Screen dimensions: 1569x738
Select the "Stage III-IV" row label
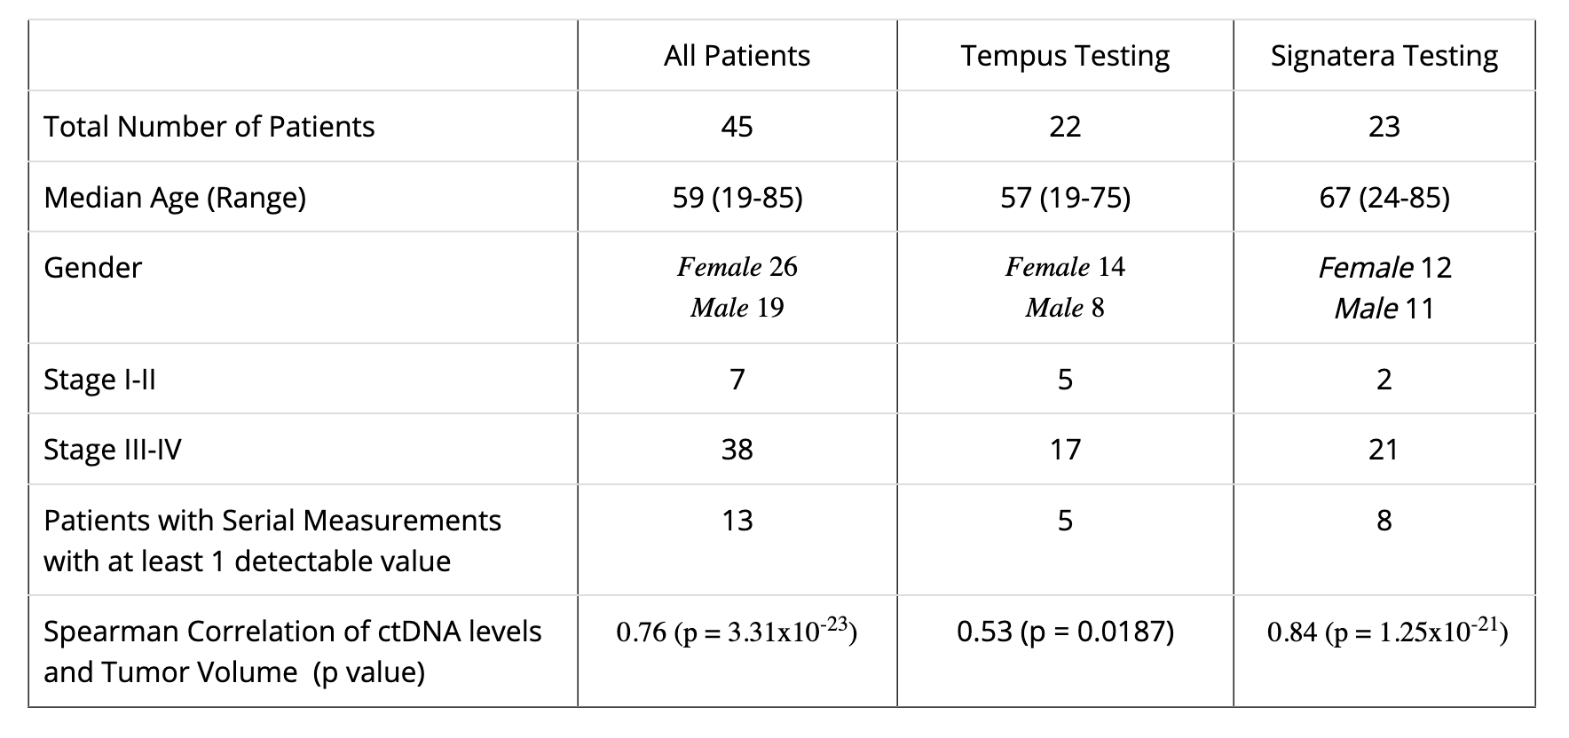click(x=112, y=450)
